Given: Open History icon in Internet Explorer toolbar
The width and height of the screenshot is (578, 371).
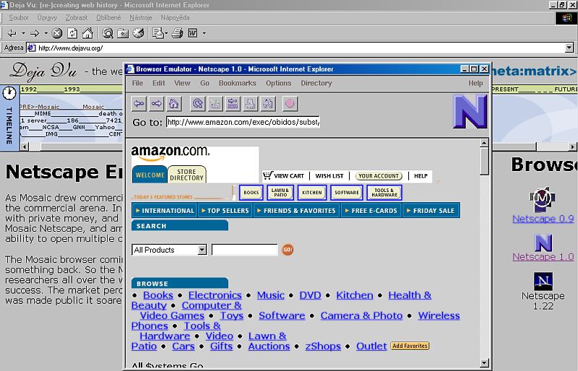Looking at the screenshot, I should click(x=138, y=33).
